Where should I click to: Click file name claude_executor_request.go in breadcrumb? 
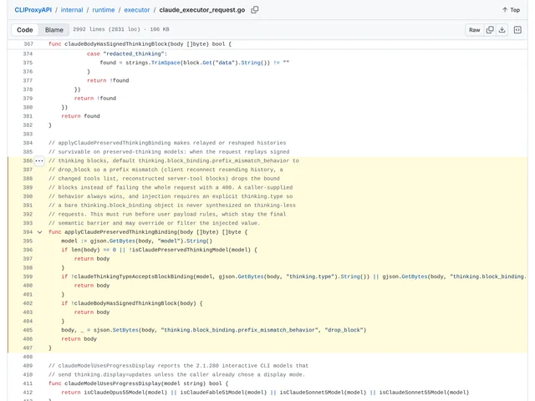click(x=202, y=10)
